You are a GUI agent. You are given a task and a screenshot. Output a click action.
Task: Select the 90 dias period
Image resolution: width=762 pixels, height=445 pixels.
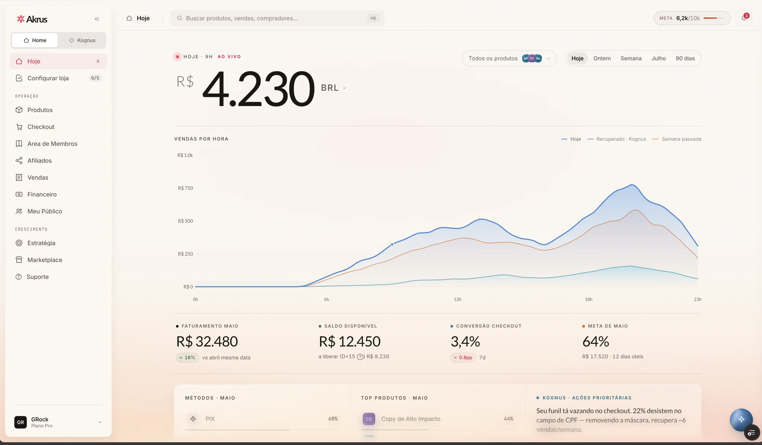click(x=685, y=59)
